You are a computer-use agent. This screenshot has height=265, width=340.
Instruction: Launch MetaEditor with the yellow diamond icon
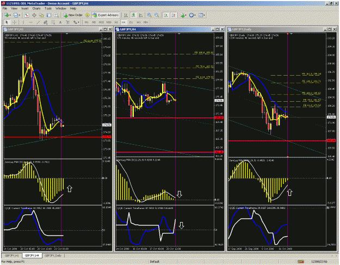87,15
